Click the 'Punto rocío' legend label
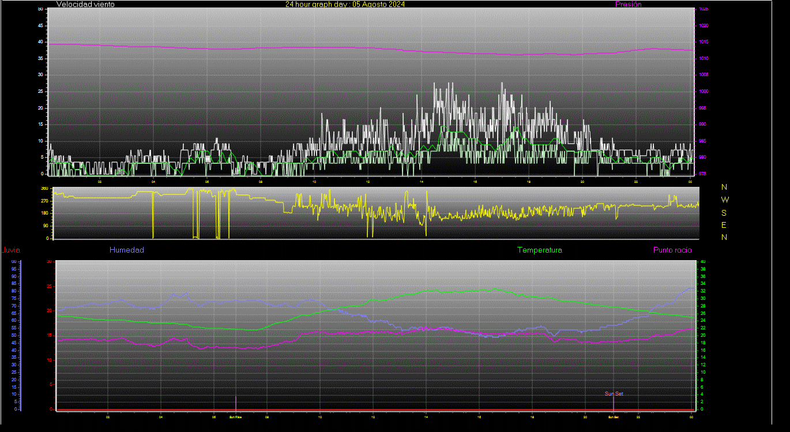Image resolution: width=790 pixels, height=432 pixels. [672, 250]
